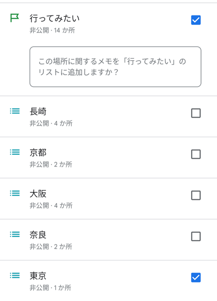Check the 長崎 list checkbox

[196, 113]
